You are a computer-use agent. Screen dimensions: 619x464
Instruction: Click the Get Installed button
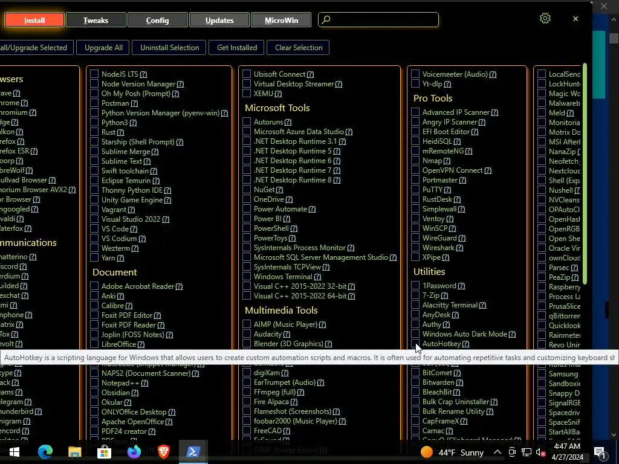click(237, 47)
